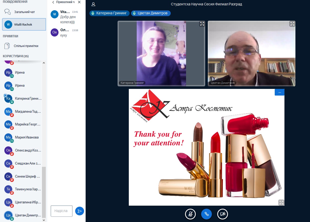The height and width of the screenshot is (222, 310).
Task: Click the КОРИСТУВАЧІ (35) heading
Action: pos(16,56)
